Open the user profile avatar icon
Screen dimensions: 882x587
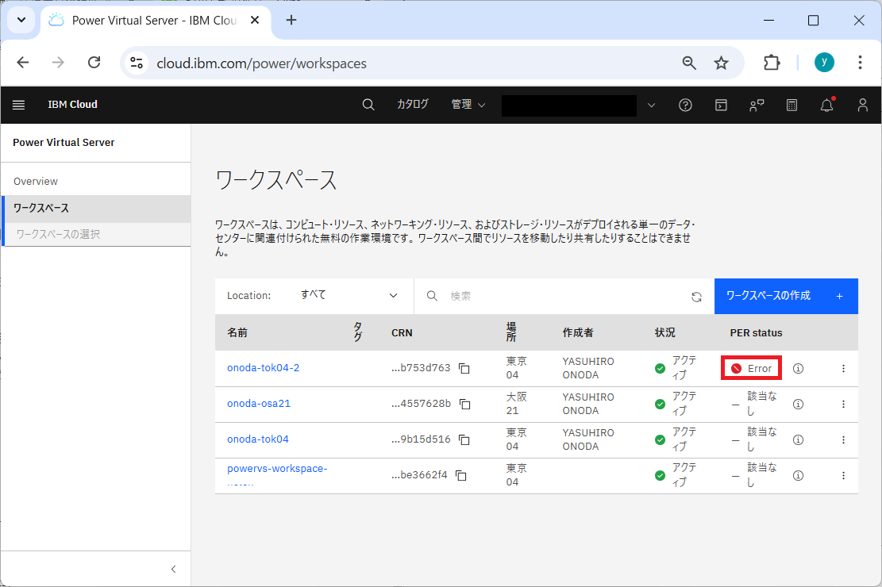tap(862, 106)
